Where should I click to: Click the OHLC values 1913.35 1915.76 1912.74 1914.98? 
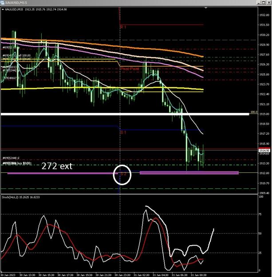pos(46,10)
